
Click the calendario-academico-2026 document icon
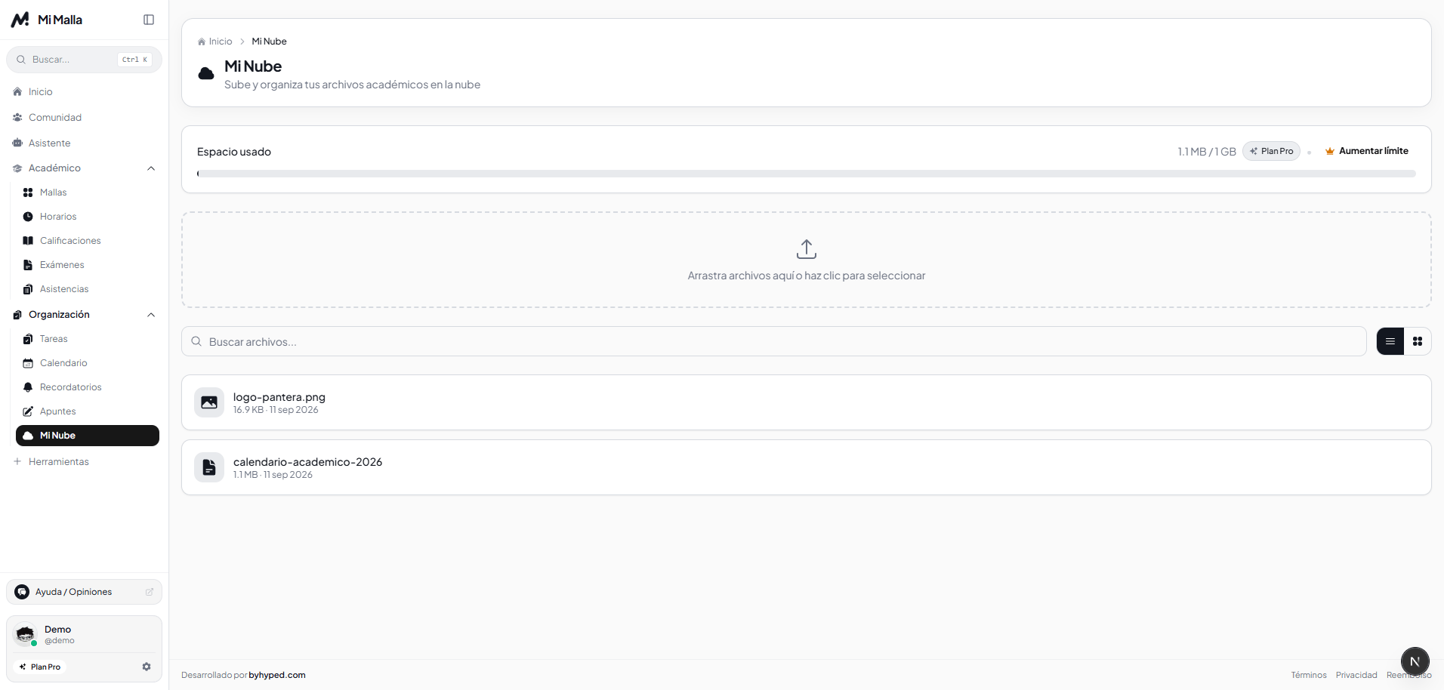point(209,467)
